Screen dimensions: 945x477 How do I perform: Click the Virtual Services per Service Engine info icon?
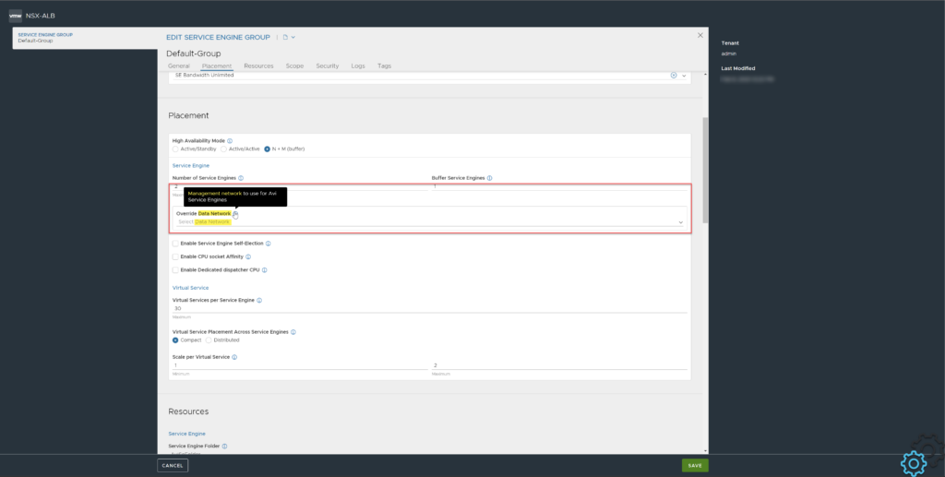(x=259, y=300)
